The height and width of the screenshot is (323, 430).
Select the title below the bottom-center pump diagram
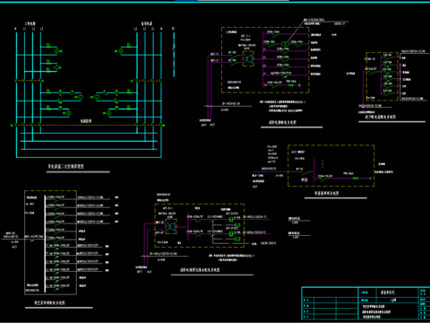coord(200,269)
